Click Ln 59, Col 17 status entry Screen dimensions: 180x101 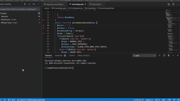click(x=139, y=100)
